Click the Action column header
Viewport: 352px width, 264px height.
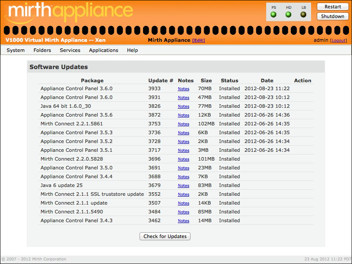(303, 81)
